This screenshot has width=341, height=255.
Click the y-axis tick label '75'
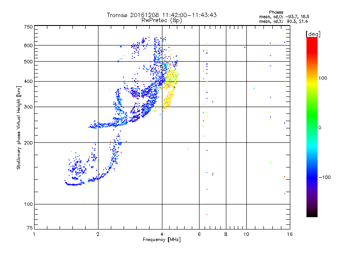pyautogui.click(x=30, y=228)
